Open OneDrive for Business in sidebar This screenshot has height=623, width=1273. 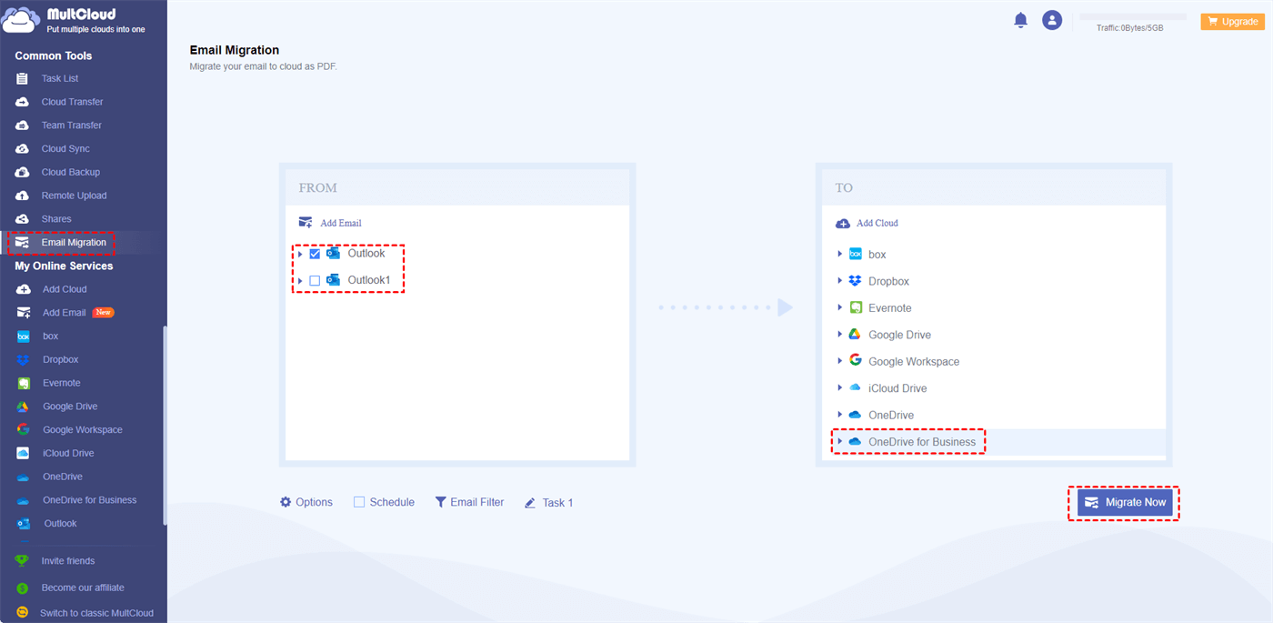89,500
